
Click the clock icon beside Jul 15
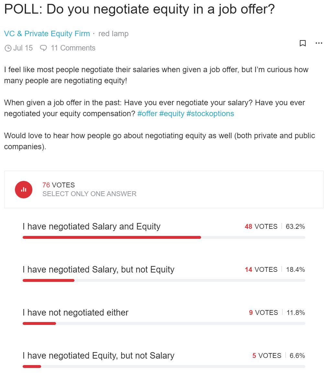click(x=8, y=48)
